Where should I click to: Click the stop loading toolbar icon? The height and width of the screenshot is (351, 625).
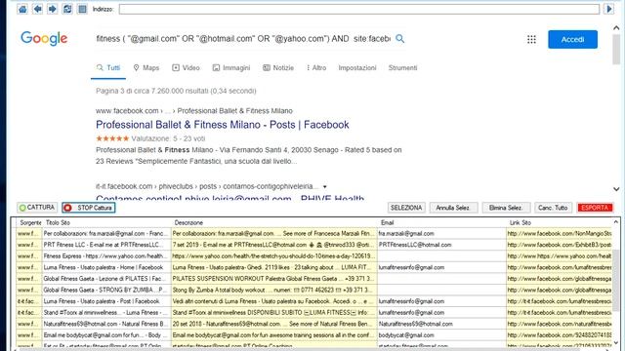(x=82, y=9)
